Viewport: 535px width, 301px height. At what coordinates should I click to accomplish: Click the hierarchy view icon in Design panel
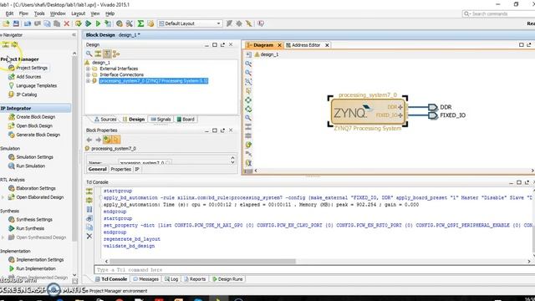[x=116, y=54]
